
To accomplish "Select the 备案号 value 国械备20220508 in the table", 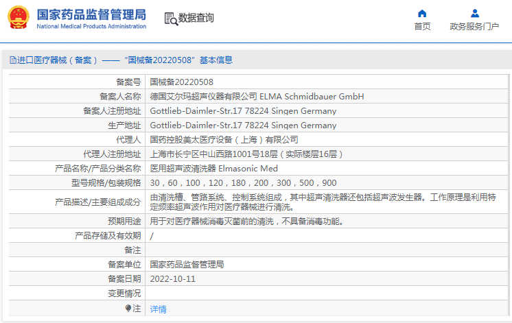I will pos(182,82).
